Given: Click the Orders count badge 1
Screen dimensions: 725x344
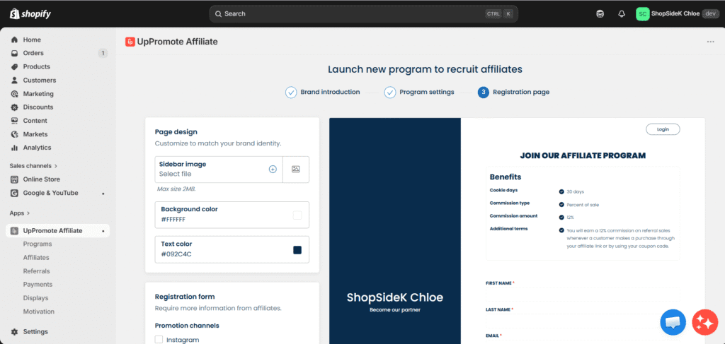Looking at the screenshot, I should pos(103,53).
